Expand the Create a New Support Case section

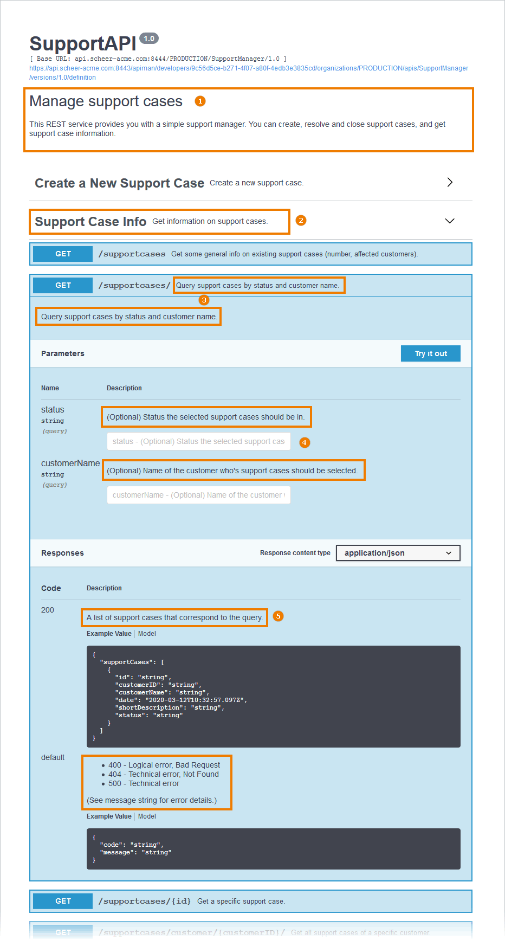coord(449,183)
